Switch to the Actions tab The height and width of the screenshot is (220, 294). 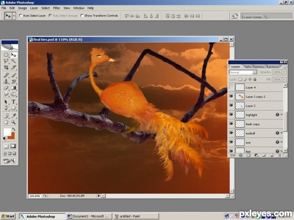(274, 66)
